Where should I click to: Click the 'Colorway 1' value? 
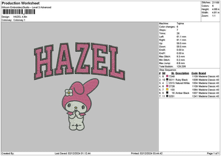19,20
